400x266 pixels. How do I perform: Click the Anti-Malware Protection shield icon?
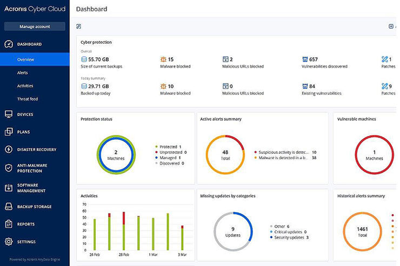click(x=9, y=168)
